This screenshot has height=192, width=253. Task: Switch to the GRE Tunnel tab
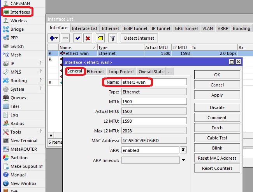(186, 28)
